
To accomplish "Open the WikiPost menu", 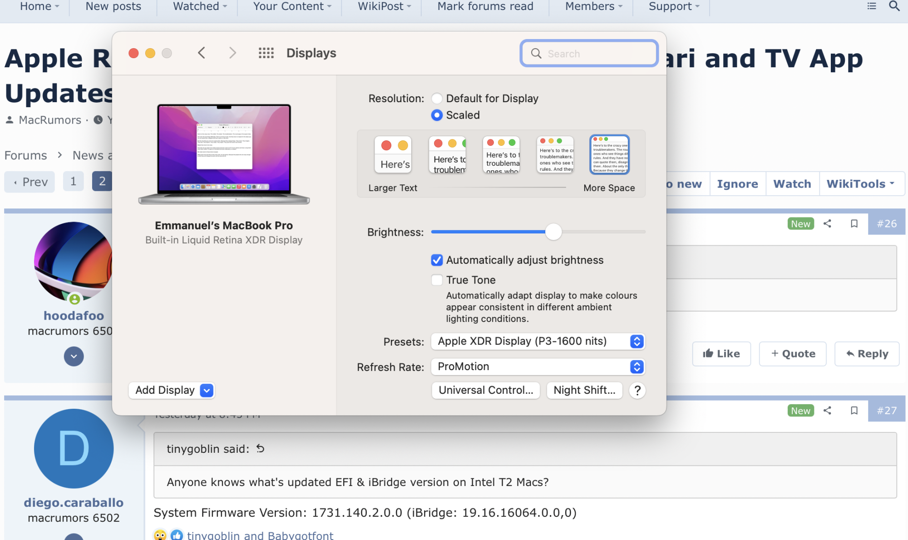I will coord(384,6).
